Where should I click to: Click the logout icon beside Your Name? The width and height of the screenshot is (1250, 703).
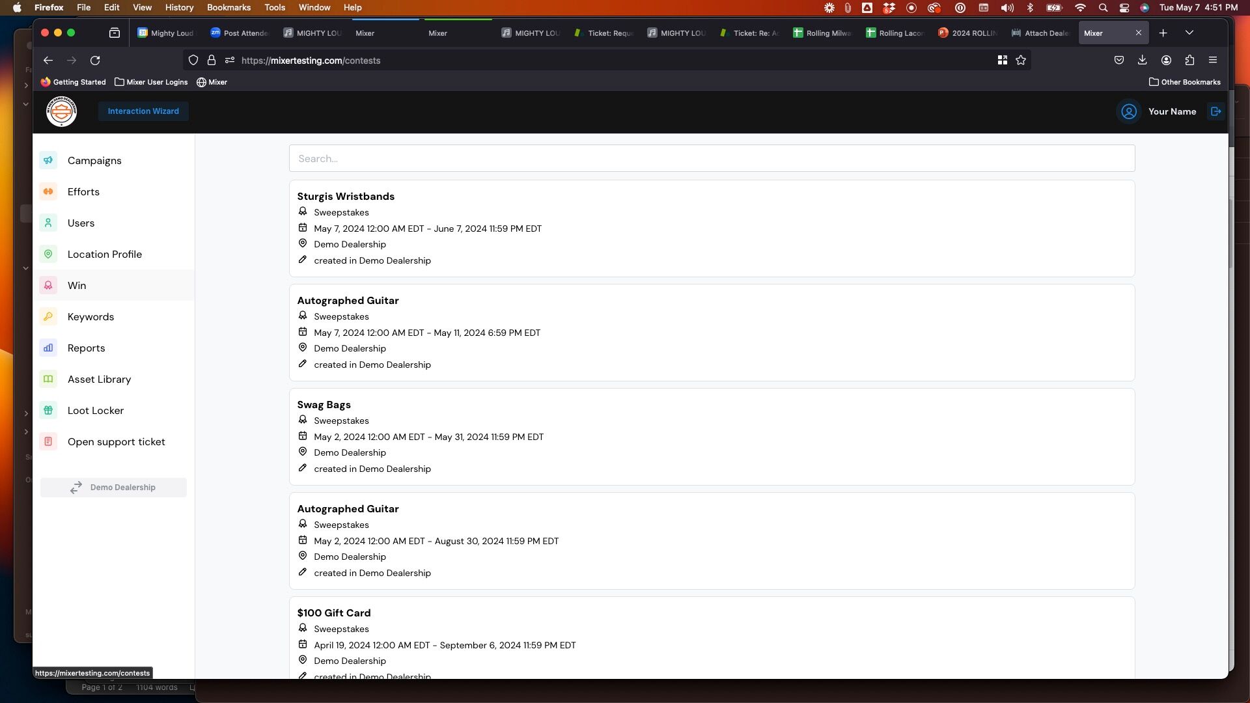[1215, 111]
